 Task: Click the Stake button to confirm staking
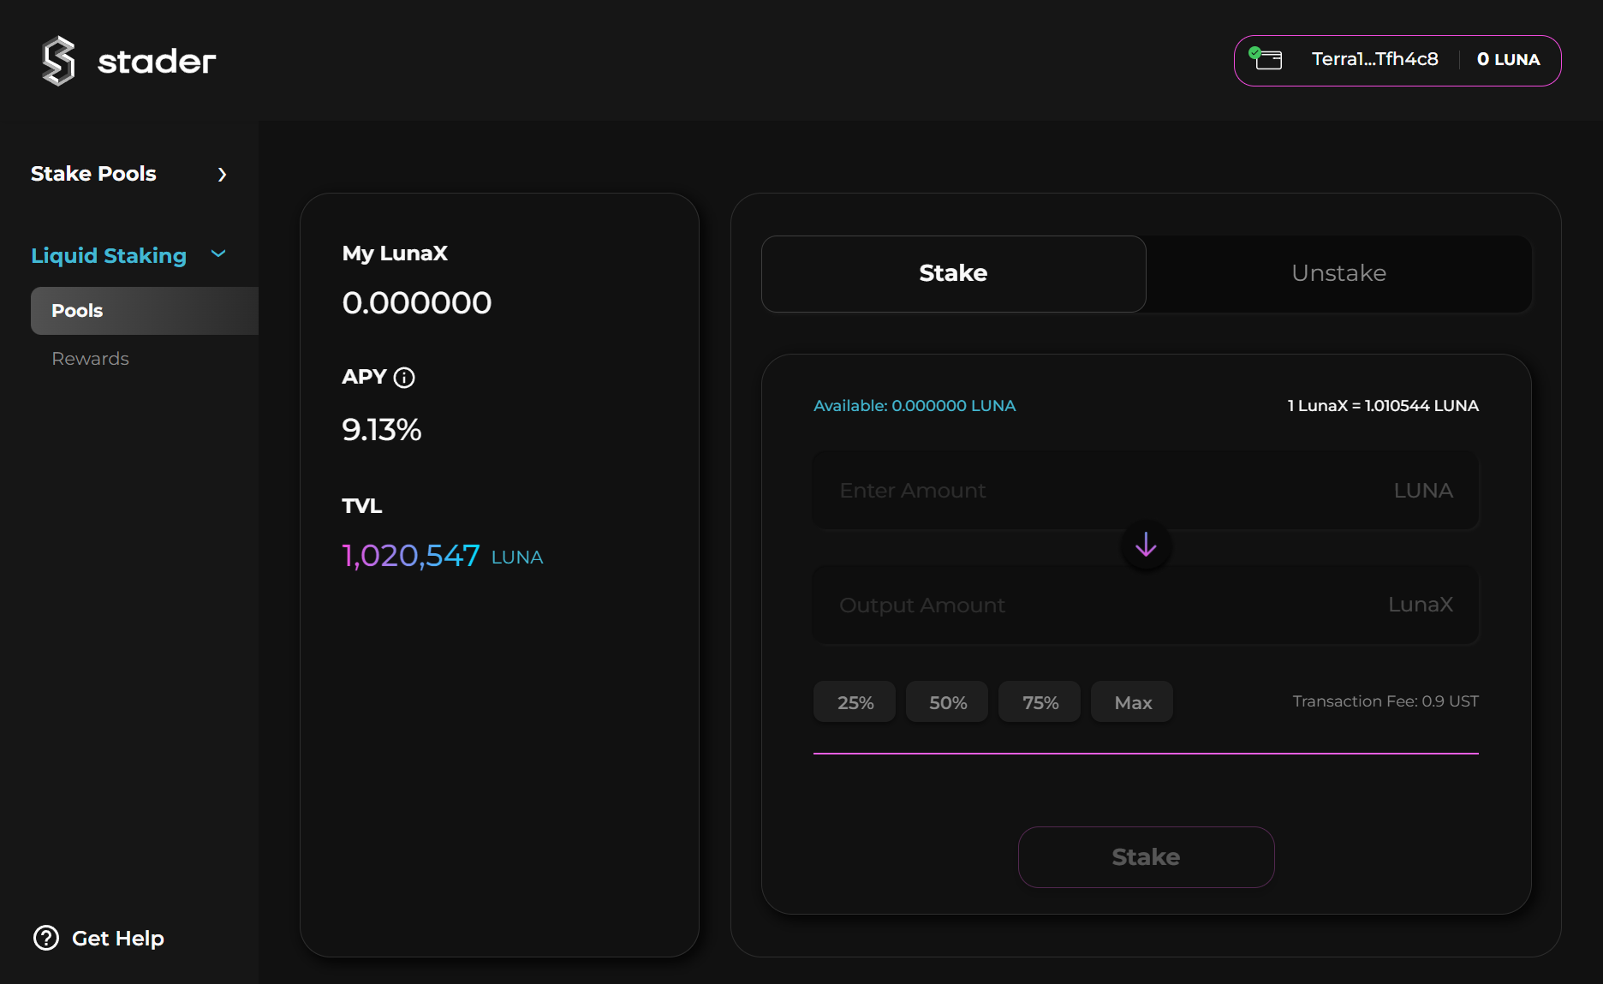click(1146, 856)
